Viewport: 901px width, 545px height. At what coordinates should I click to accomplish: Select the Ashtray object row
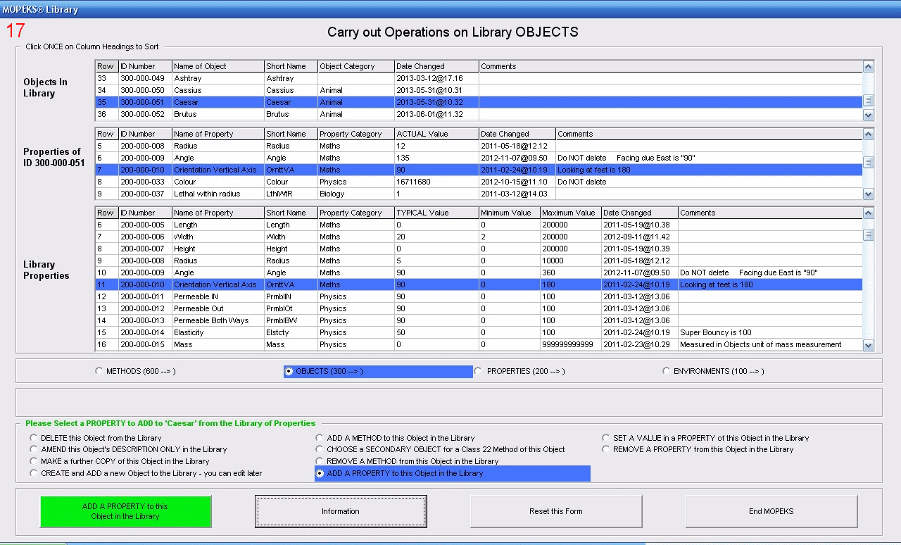tap(479, 78)
